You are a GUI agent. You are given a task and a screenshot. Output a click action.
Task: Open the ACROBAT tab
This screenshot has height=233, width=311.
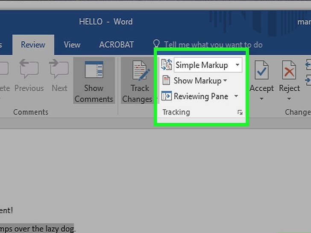(x=117, y=44)
